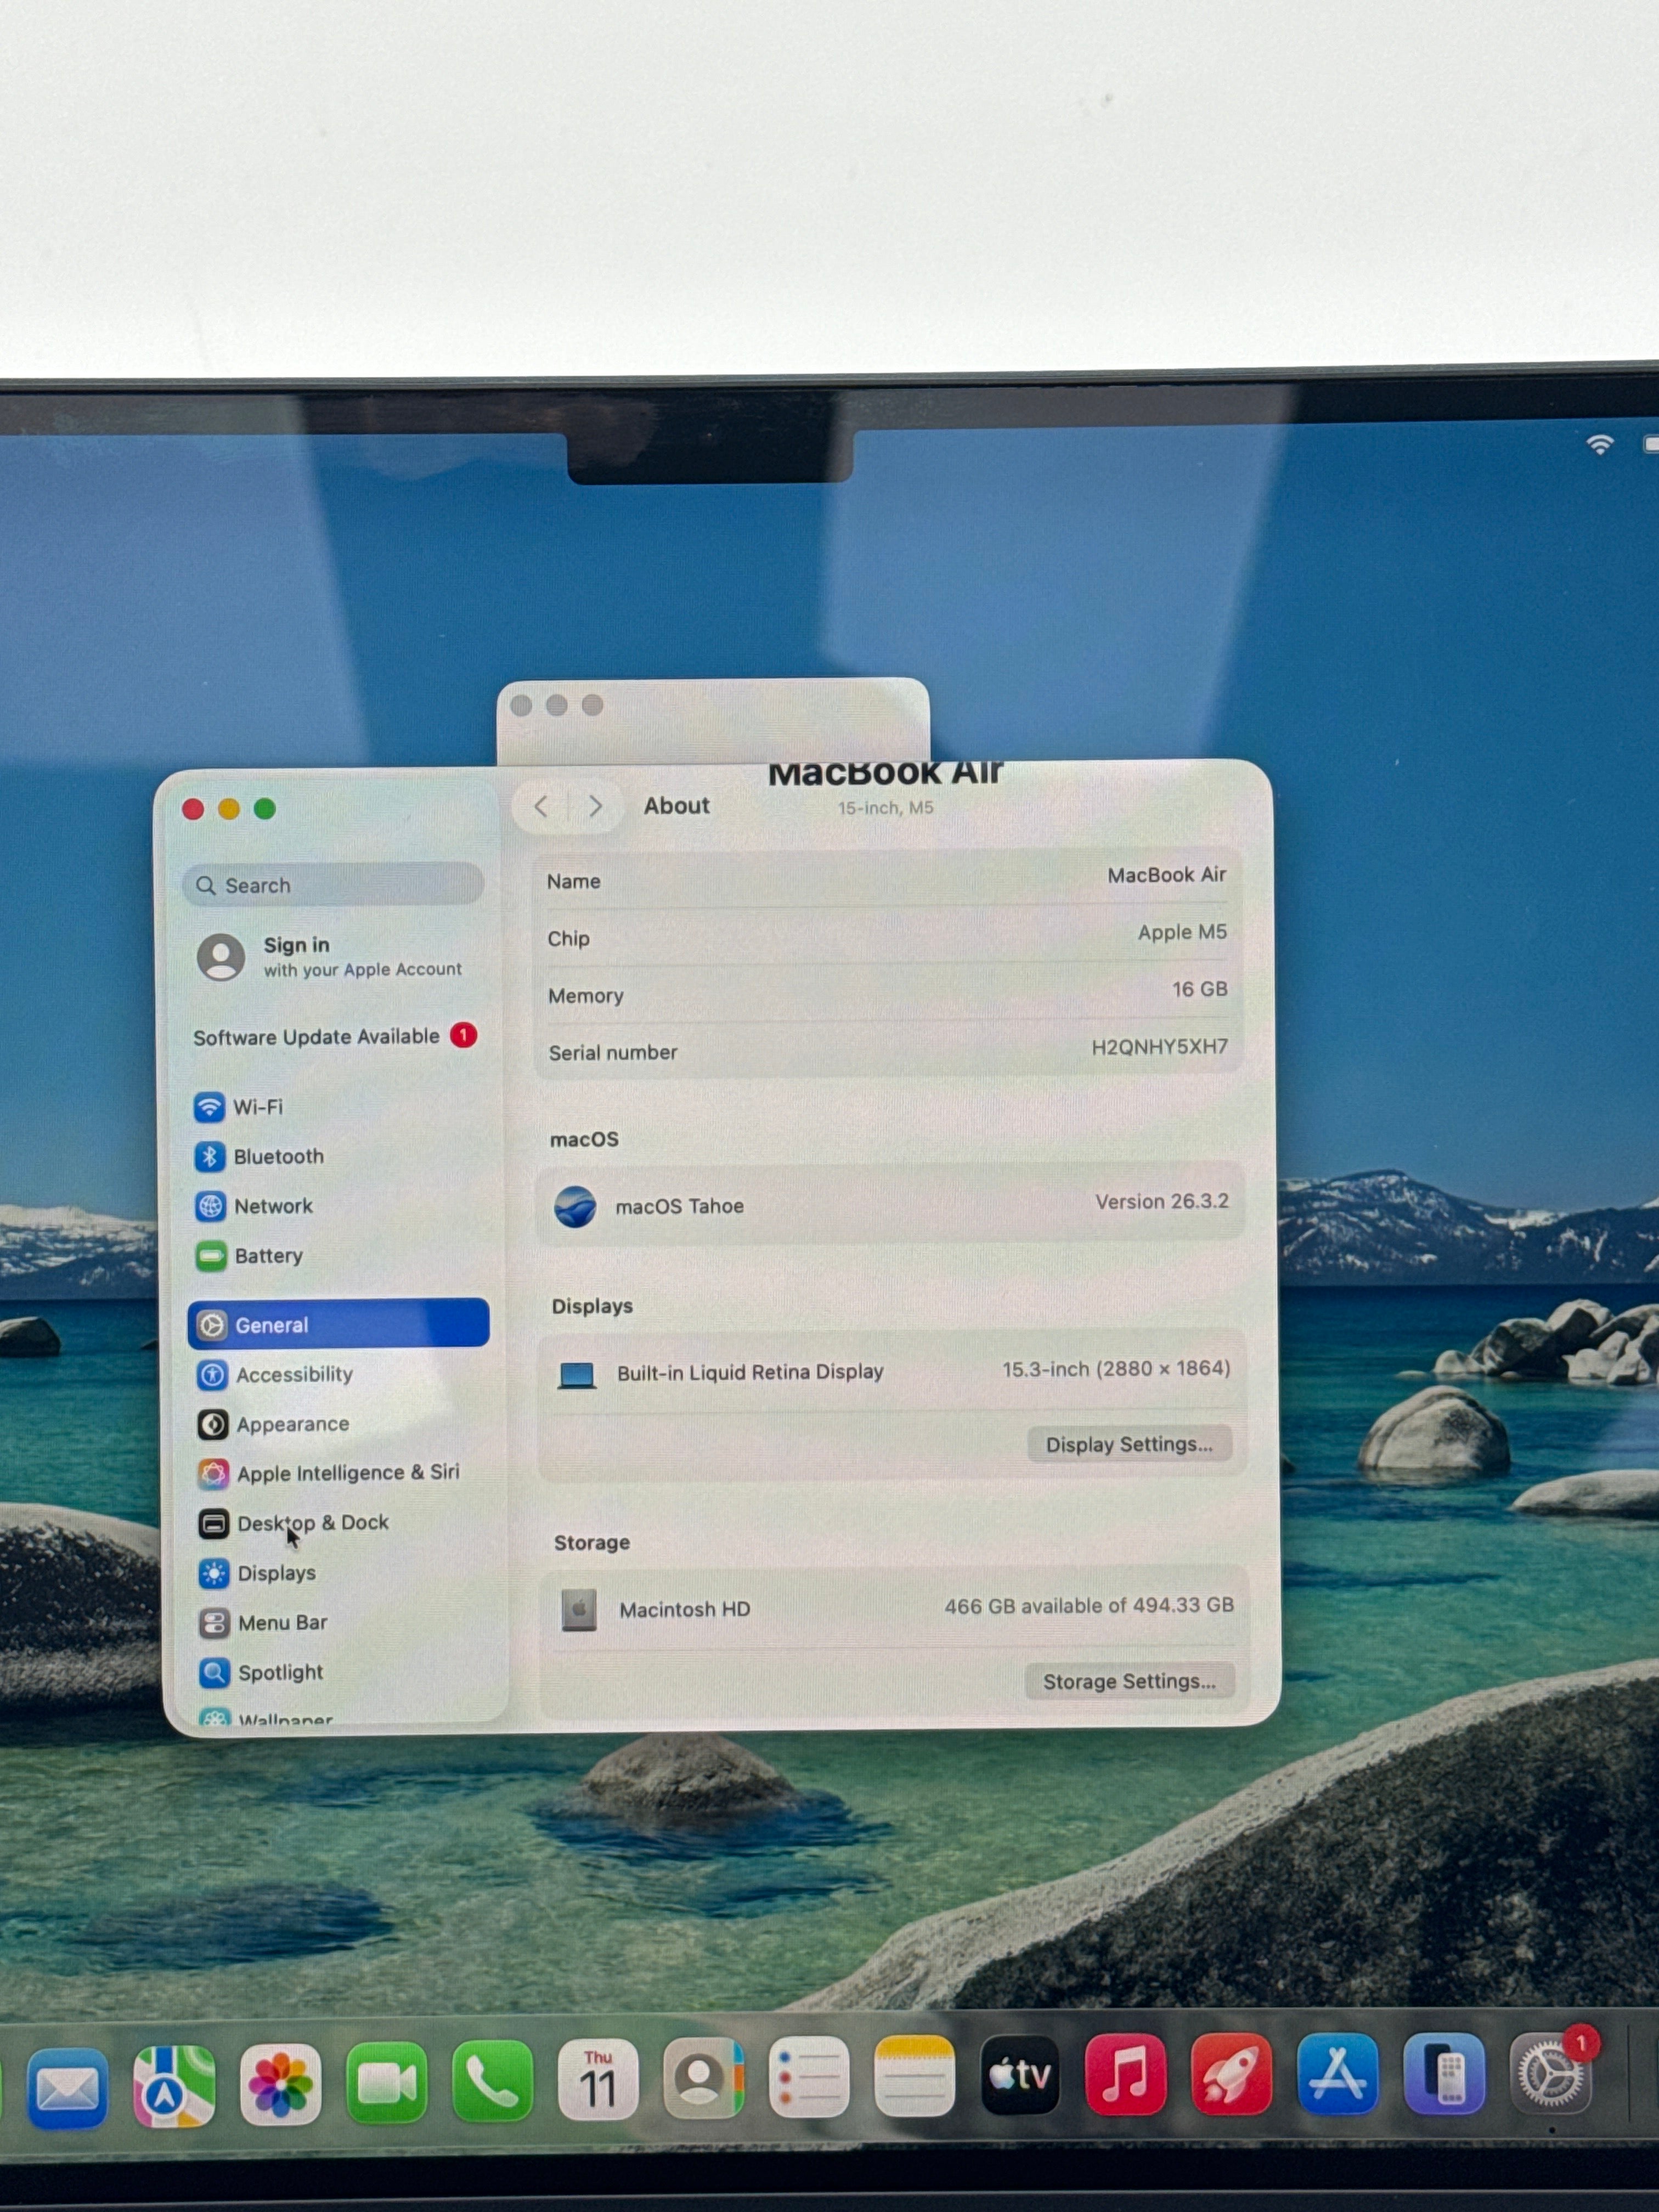
Task: Open Software Update Available notice
Action: 335,1036
